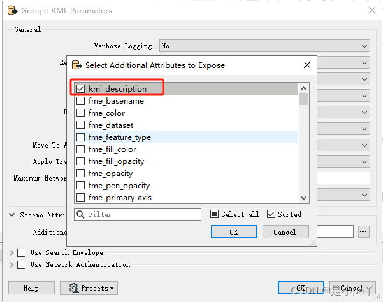Screen dimensions: 383x302
Task: Toggle the Select all checkbox
Action: (x=214, y=214)
